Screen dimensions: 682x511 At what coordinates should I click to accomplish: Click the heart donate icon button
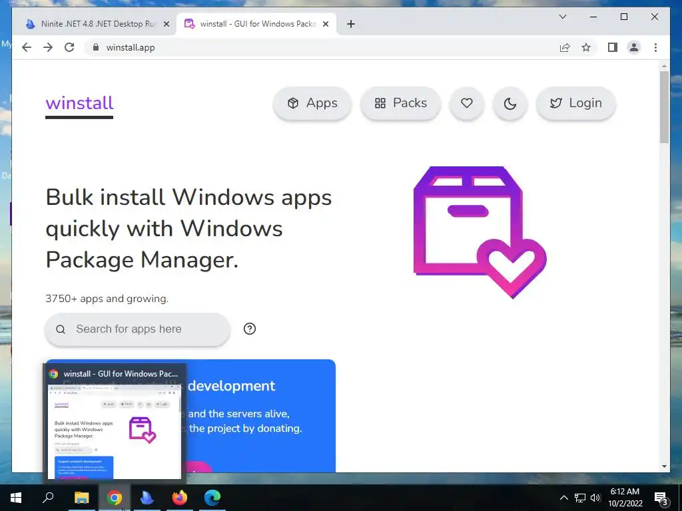point(467,103)
